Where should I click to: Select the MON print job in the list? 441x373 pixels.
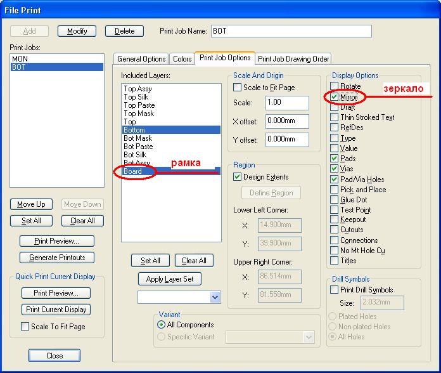point(20,58)
